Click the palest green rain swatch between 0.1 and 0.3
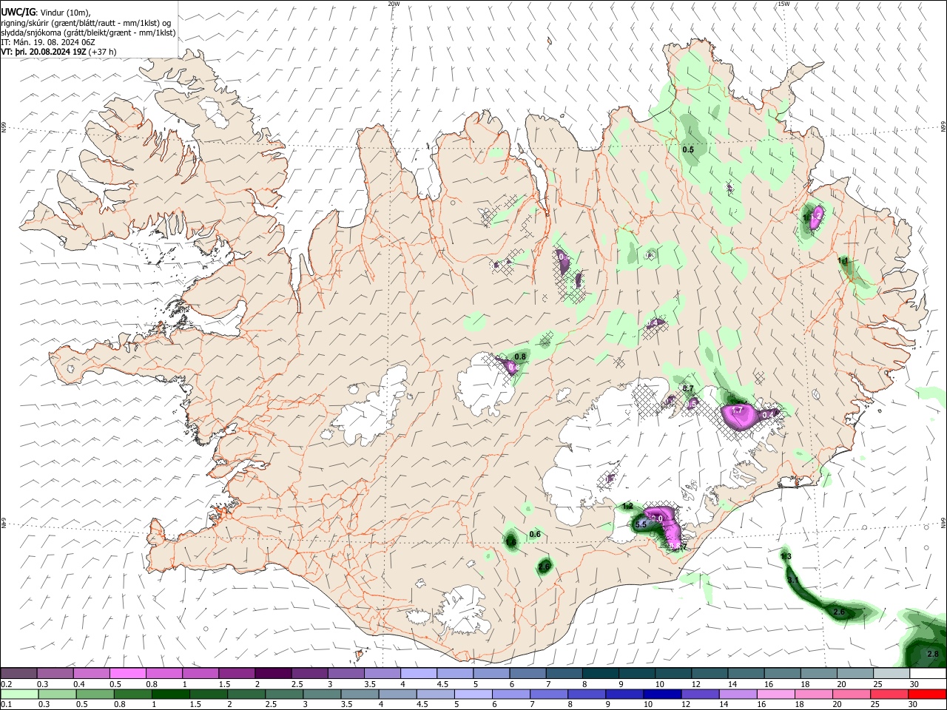The width and height of the screenshot is (947, 710). tap(19, 694)
